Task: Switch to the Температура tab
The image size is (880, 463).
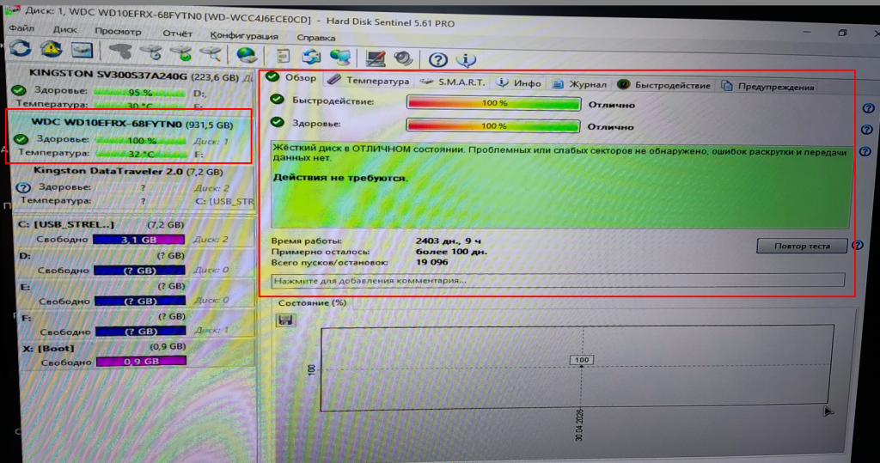Action: (370, 82)
